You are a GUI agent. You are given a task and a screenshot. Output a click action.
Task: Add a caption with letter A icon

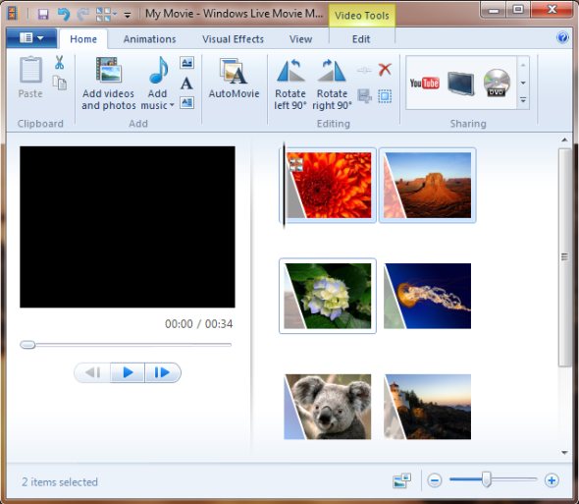click(x=186, y=84)
